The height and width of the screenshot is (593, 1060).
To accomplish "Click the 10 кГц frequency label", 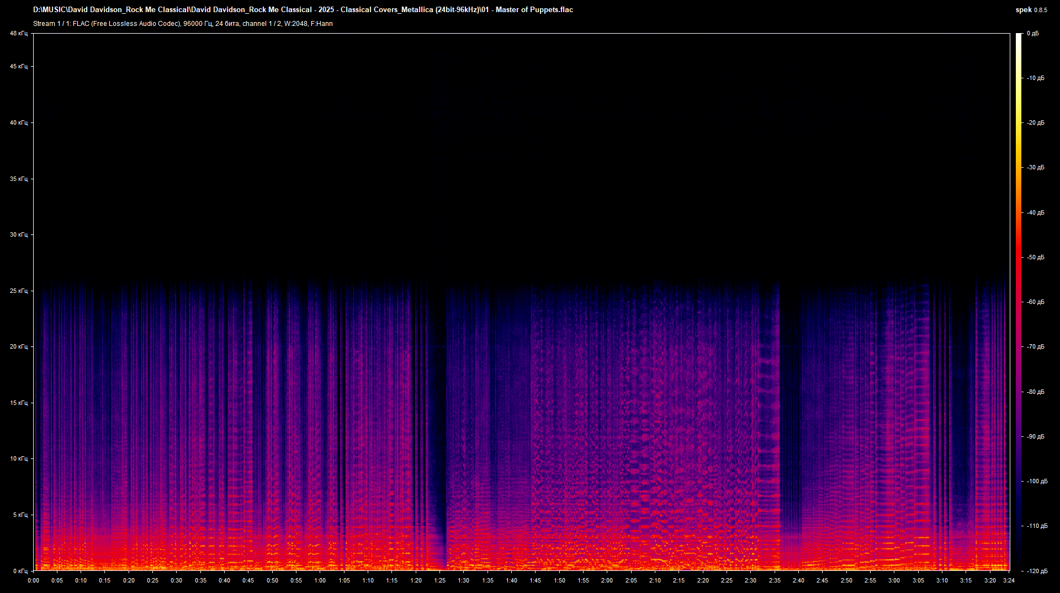I will (x=19, y=459).
